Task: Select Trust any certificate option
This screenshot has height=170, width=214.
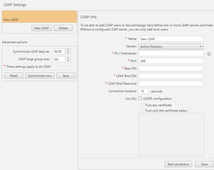Action: point(142,105)
